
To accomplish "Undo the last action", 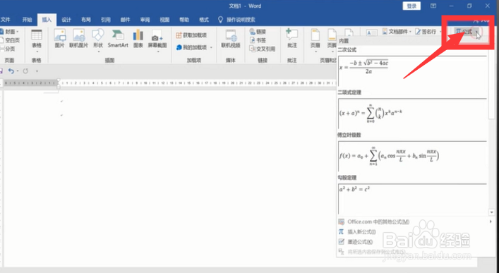I will tap(11, 71).
